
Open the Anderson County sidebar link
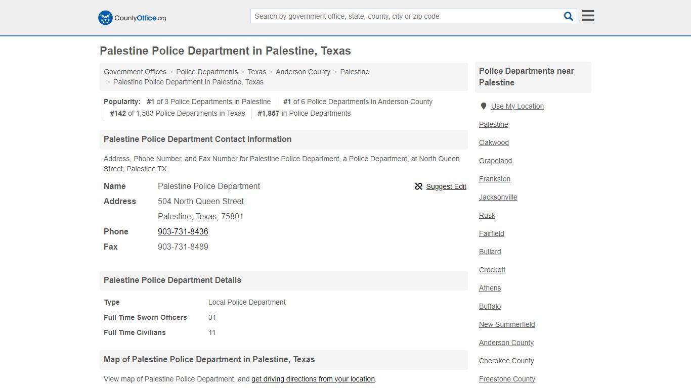click(x=506, y=343)
